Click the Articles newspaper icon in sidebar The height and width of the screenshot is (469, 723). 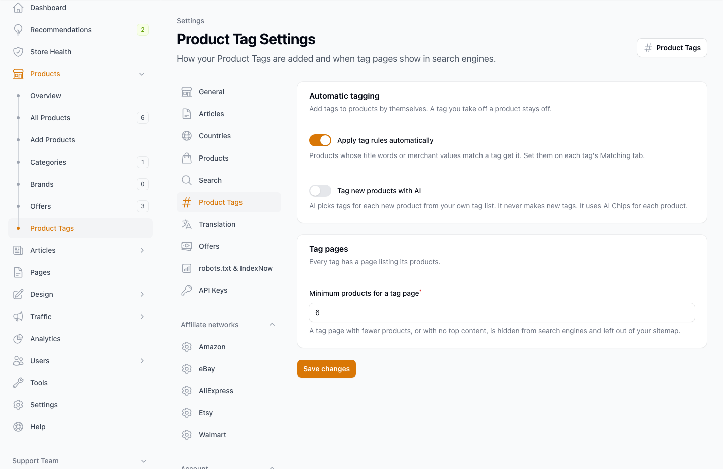coord(18,250)
